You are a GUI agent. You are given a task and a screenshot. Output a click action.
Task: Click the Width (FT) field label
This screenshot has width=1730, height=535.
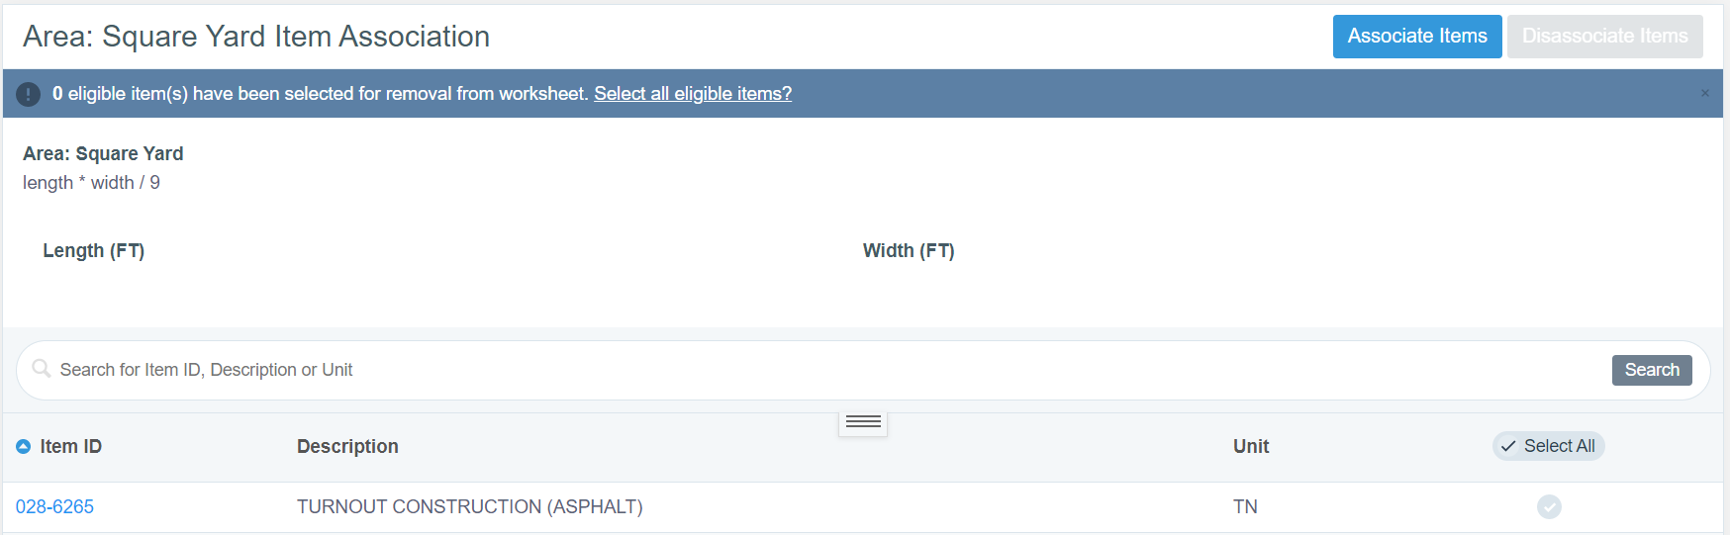[908, 251]
